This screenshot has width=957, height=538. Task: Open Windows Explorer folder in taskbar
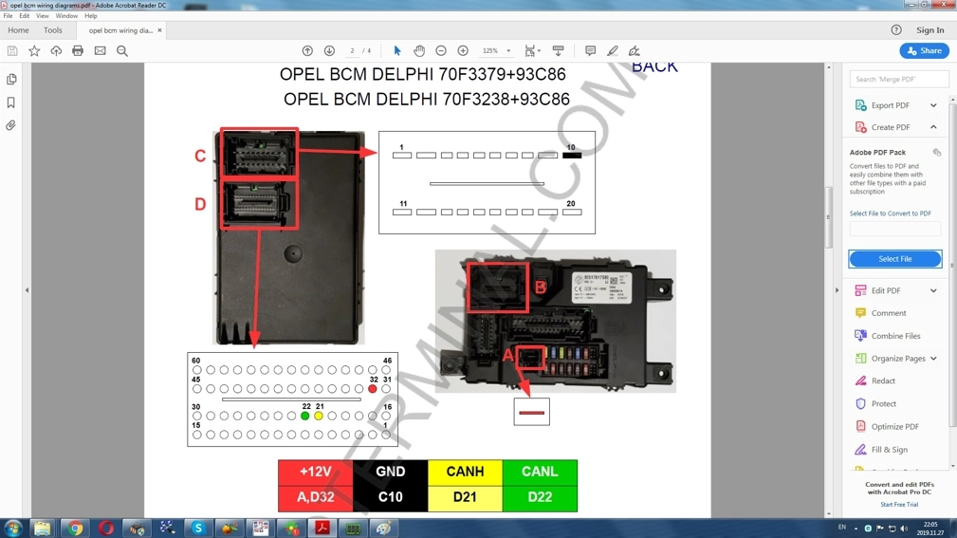pyautogui.click(x=42, y=529)
